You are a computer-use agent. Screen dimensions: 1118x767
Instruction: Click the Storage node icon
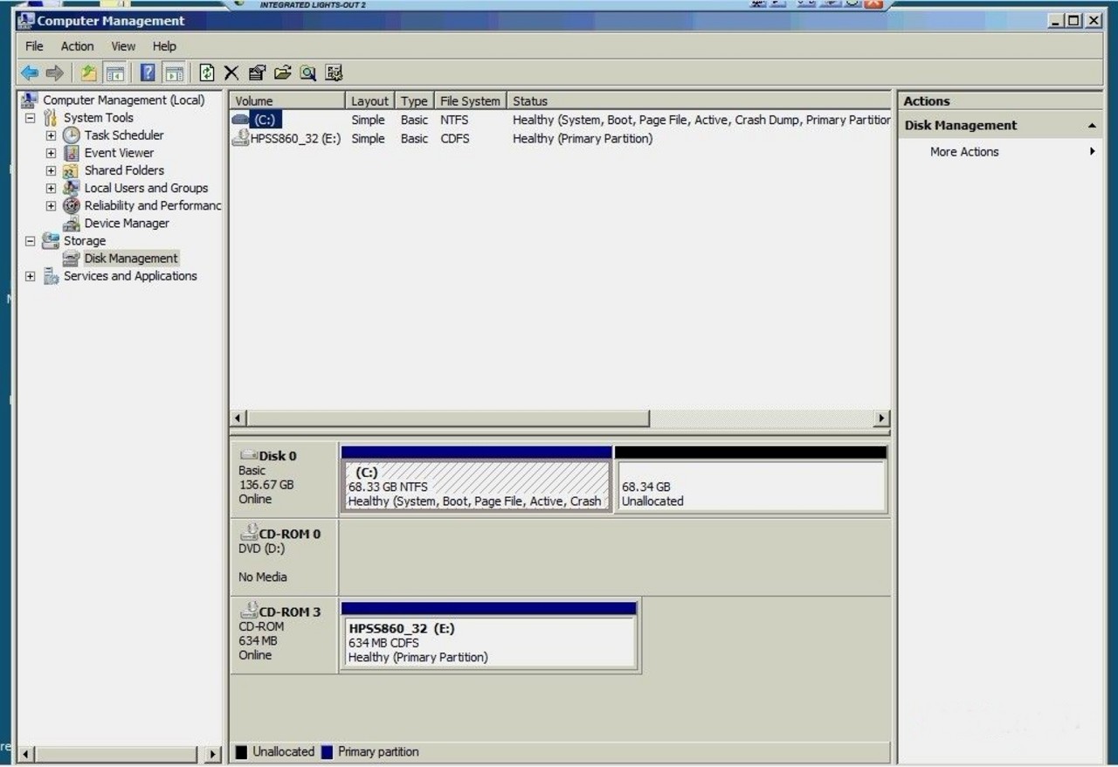[x=51, y=241]
